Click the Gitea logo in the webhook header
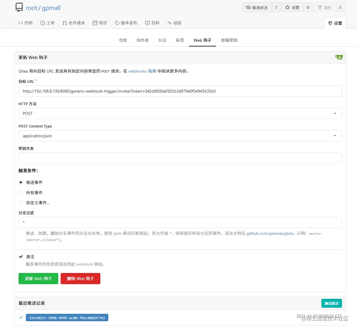 [339, 57]
